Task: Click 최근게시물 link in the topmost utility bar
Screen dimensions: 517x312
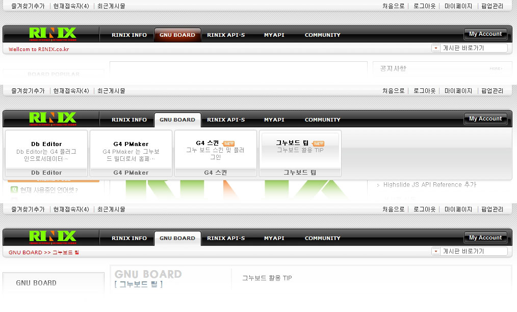Action: click(x=111, y=6)
